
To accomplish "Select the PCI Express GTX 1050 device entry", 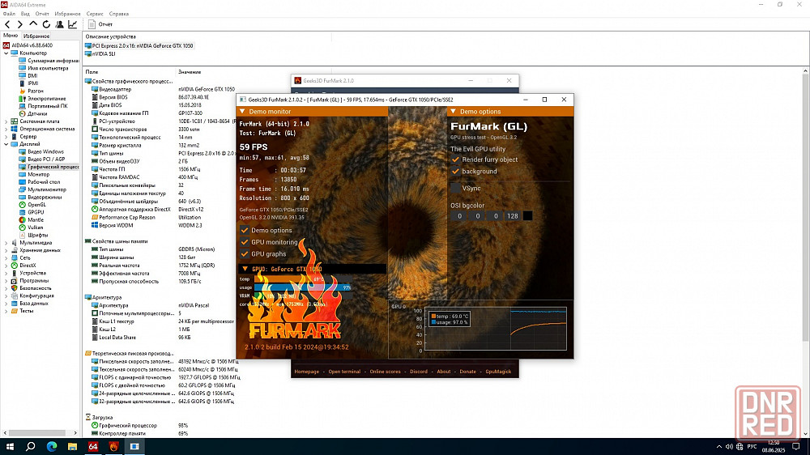I will tap(139, 46).
